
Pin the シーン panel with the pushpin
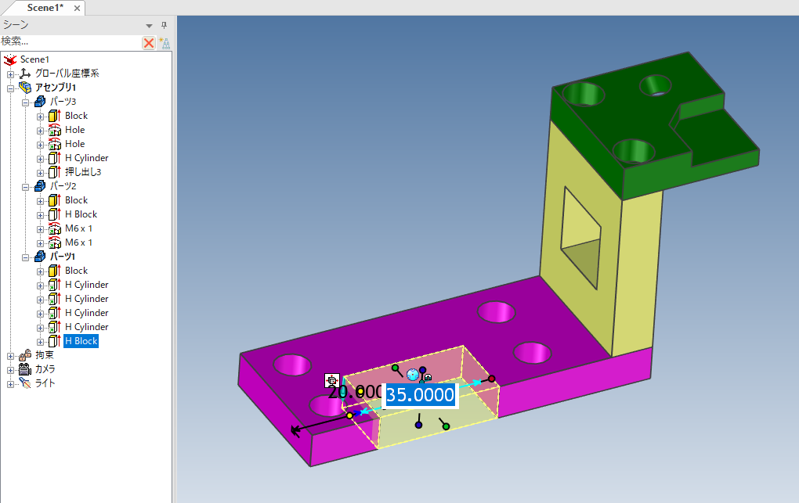pyautogui.click(x=164, y=25)
